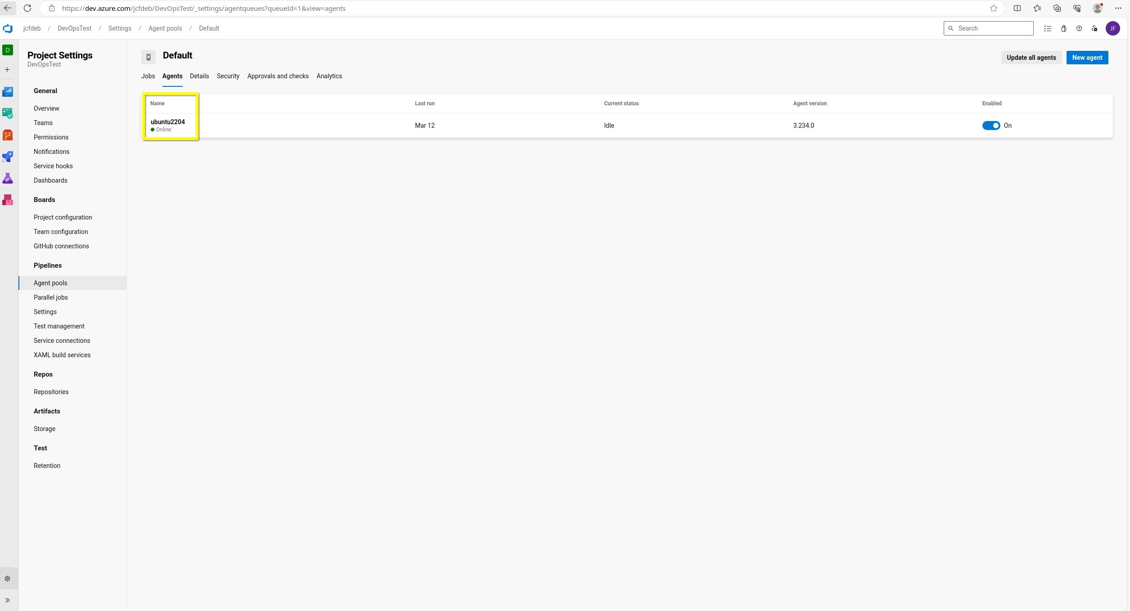The image size is (1130, 611).
Task: Open Storage under Artifacts
Action: point(45,429)
